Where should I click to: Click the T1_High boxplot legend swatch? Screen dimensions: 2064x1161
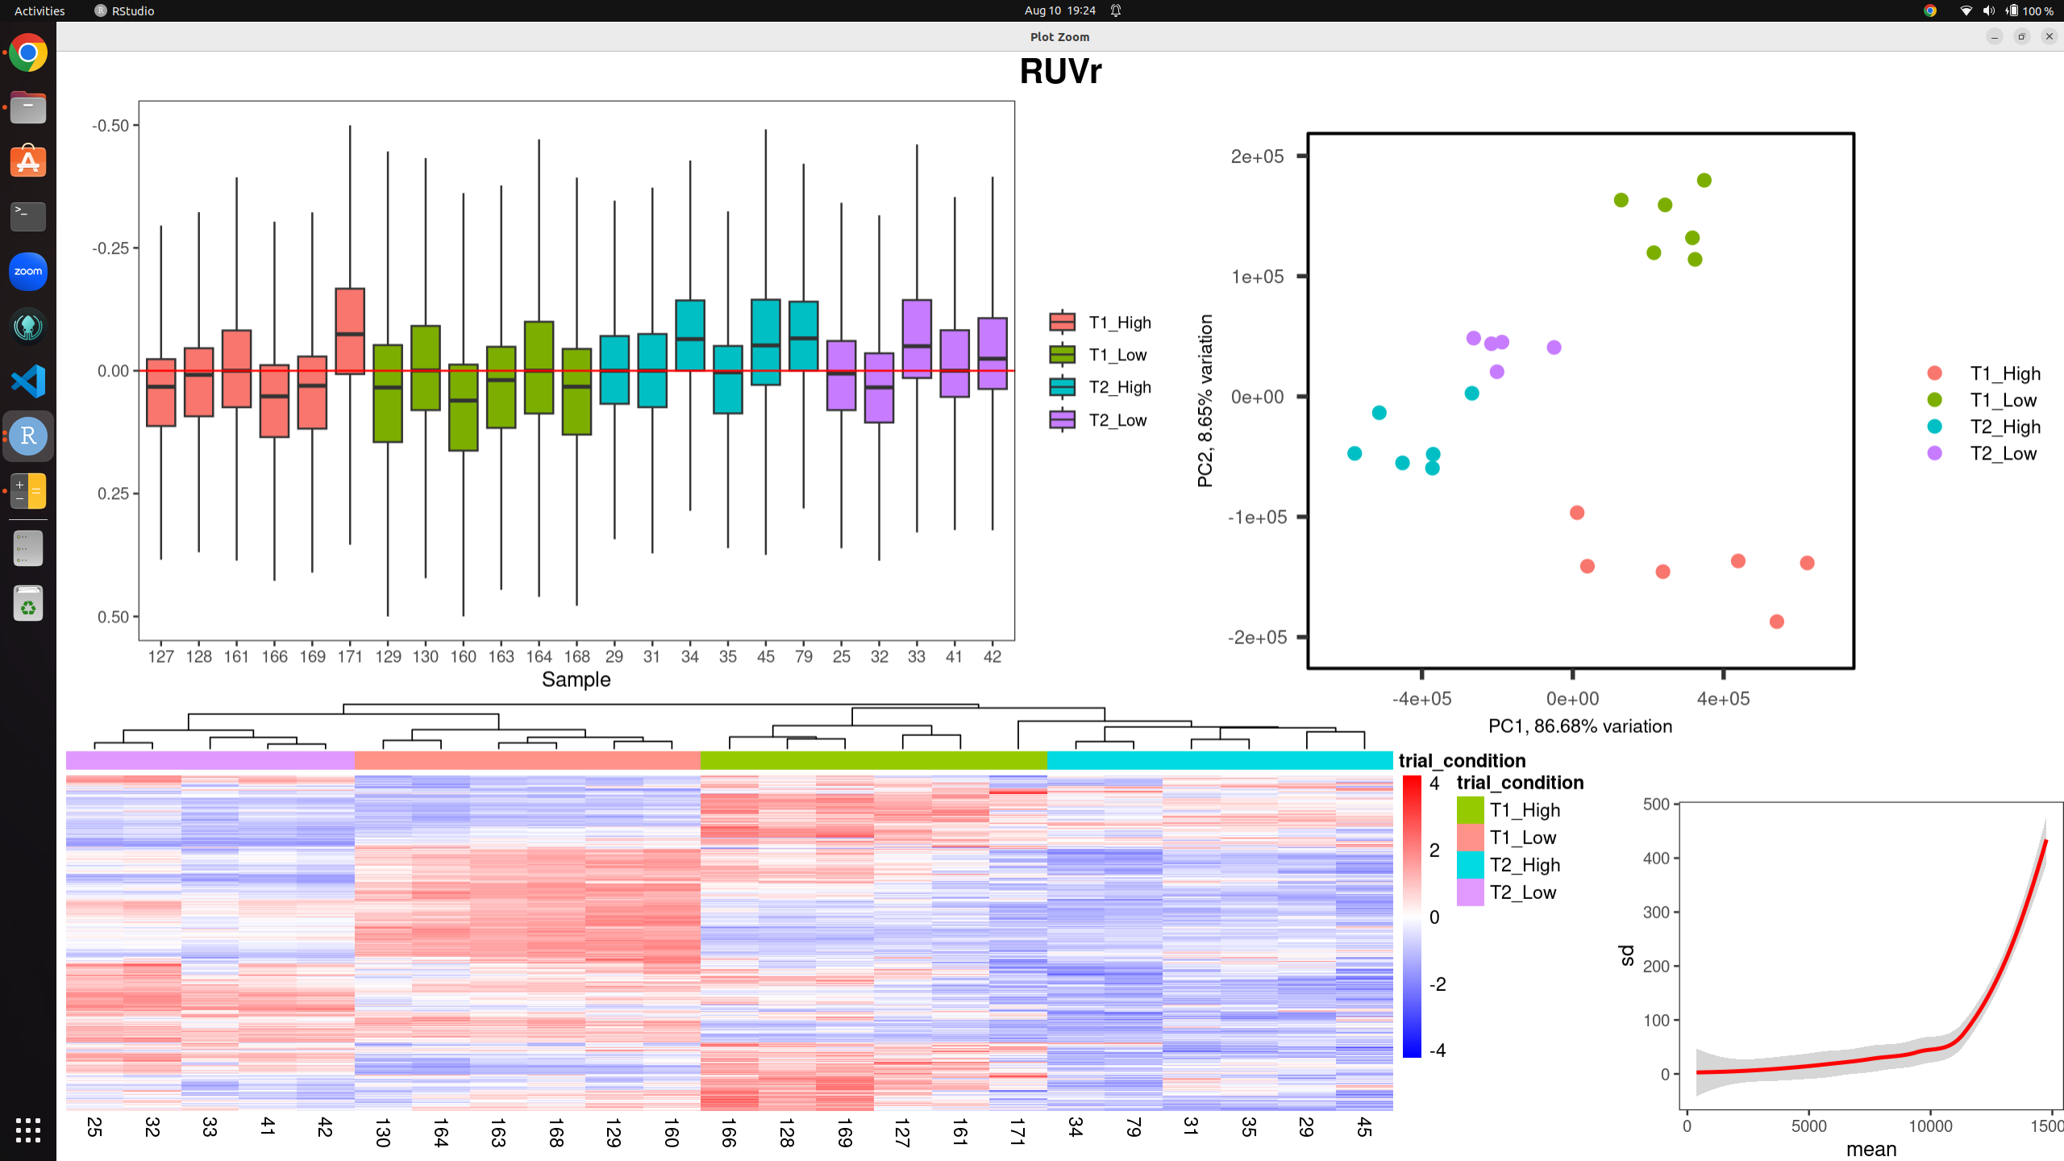[x=1062, y=322]
